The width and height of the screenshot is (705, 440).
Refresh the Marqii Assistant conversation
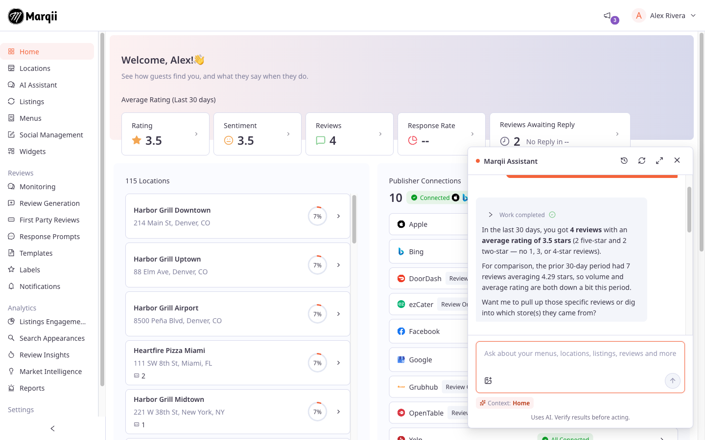[642, 160]
